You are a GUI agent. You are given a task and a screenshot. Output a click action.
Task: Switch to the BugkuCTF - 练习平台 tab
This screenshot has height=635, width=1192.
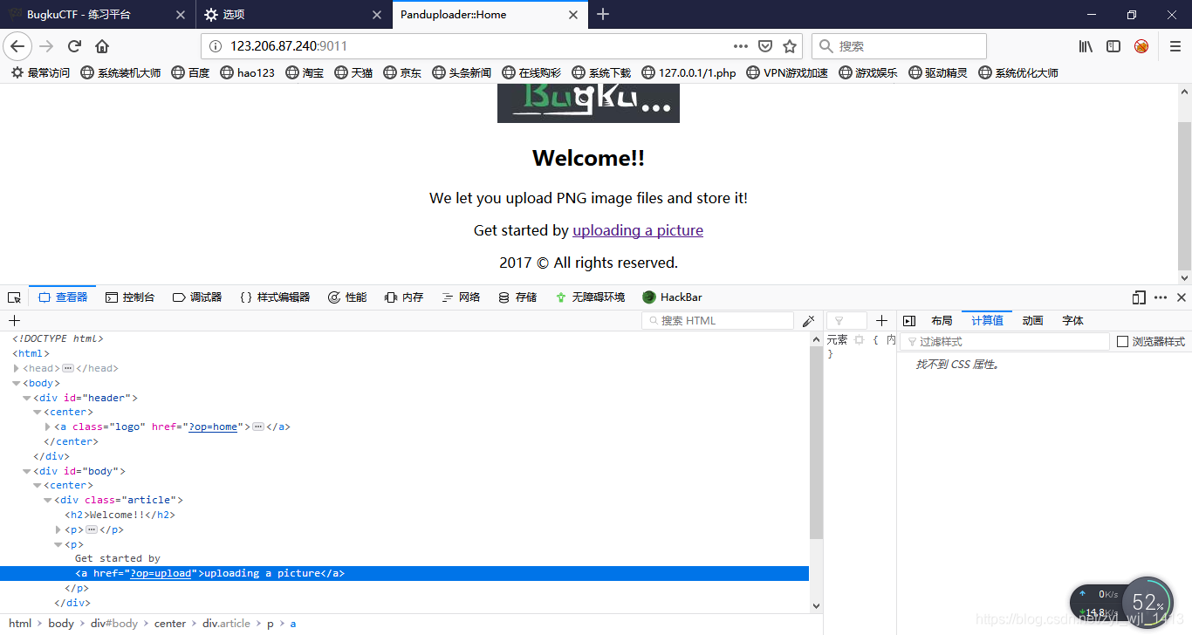(97, 15)
